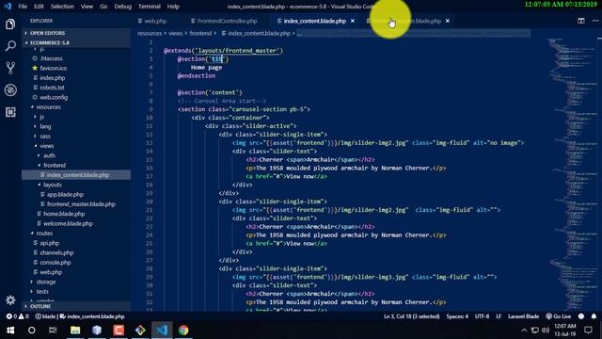602x339 pixels.
Task: Open Task View on taskbar
Action: (53, 331)
